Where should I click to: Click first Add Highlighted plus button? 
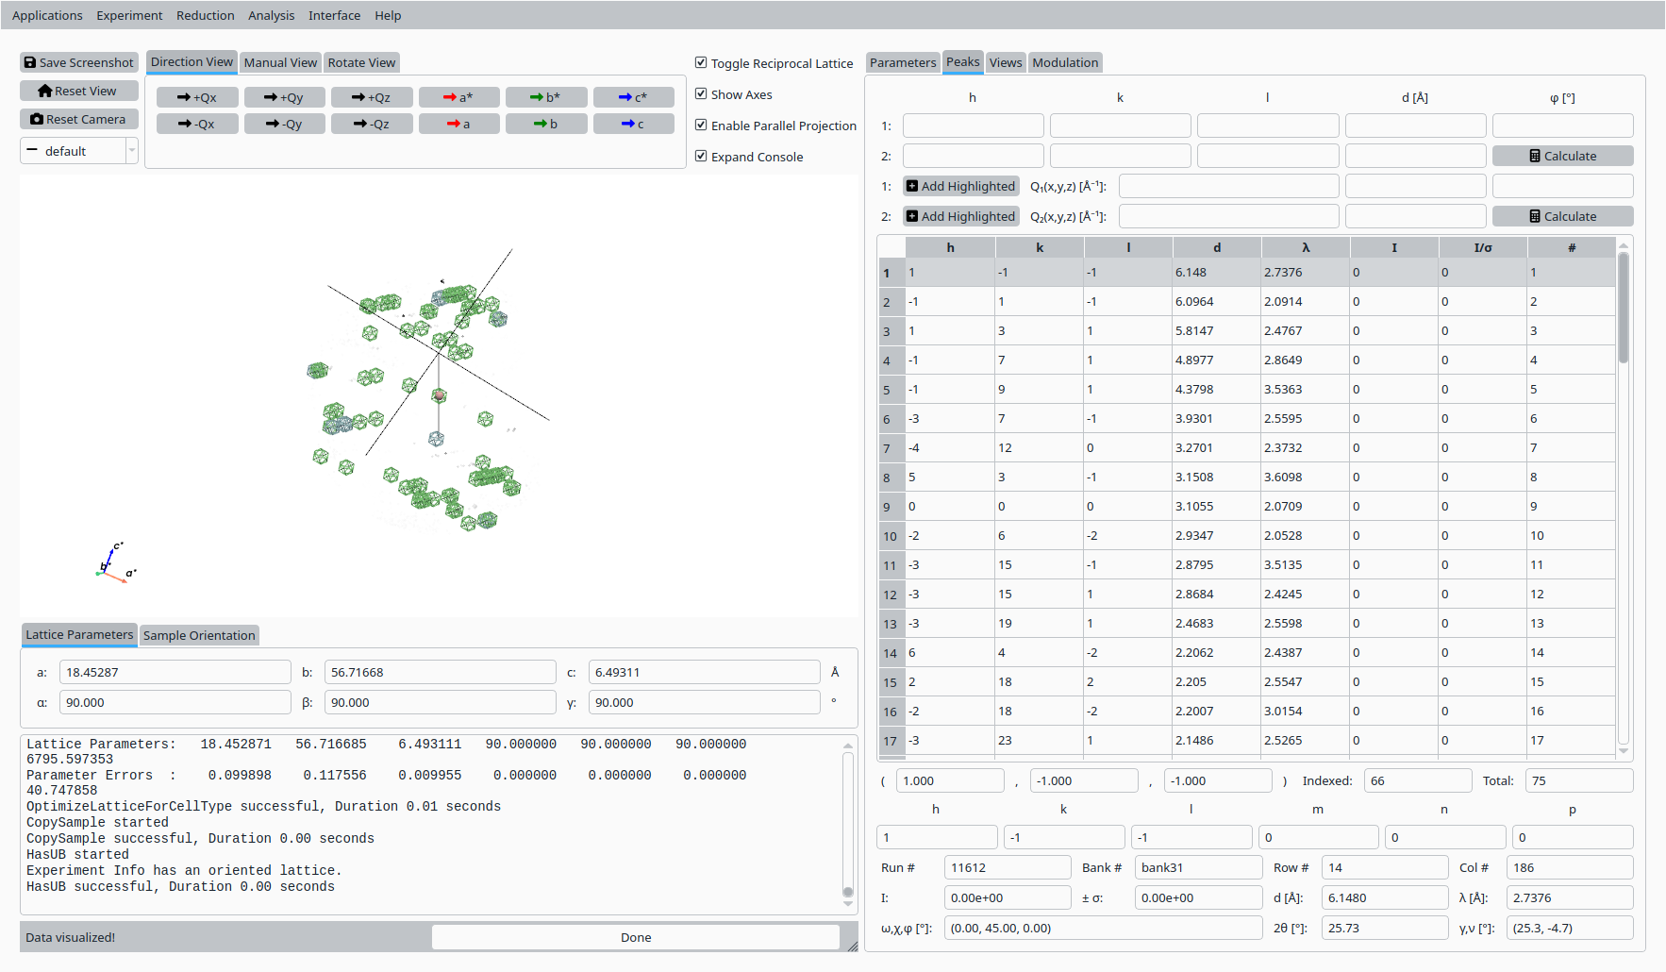tap(912, 186)
